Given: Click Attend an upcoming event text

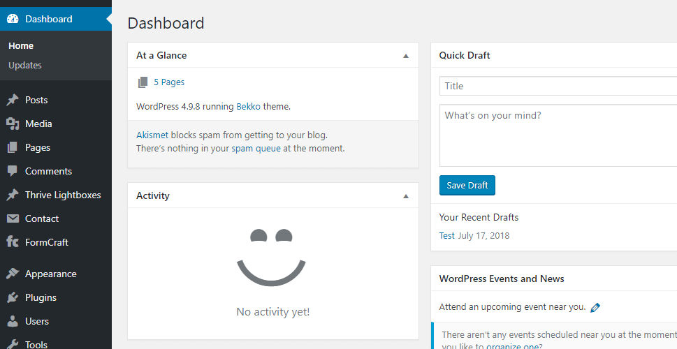Looking at the screenshot, I should (513, 307).
